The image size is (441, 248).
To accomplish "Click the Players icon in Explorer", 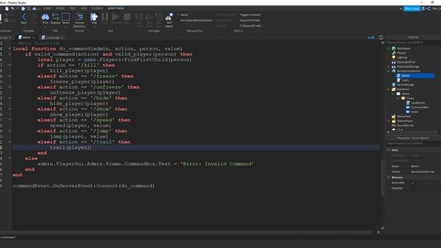I will pos(393,53).
